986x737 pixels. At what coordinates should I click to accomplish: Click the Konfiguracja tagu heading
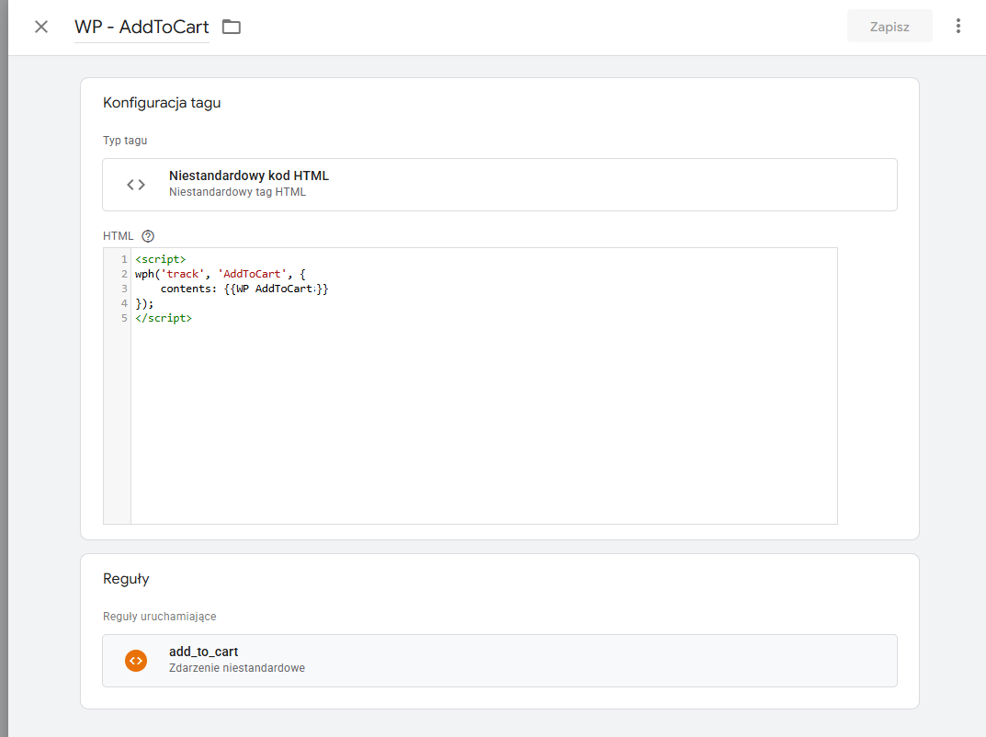pos(162,103)
